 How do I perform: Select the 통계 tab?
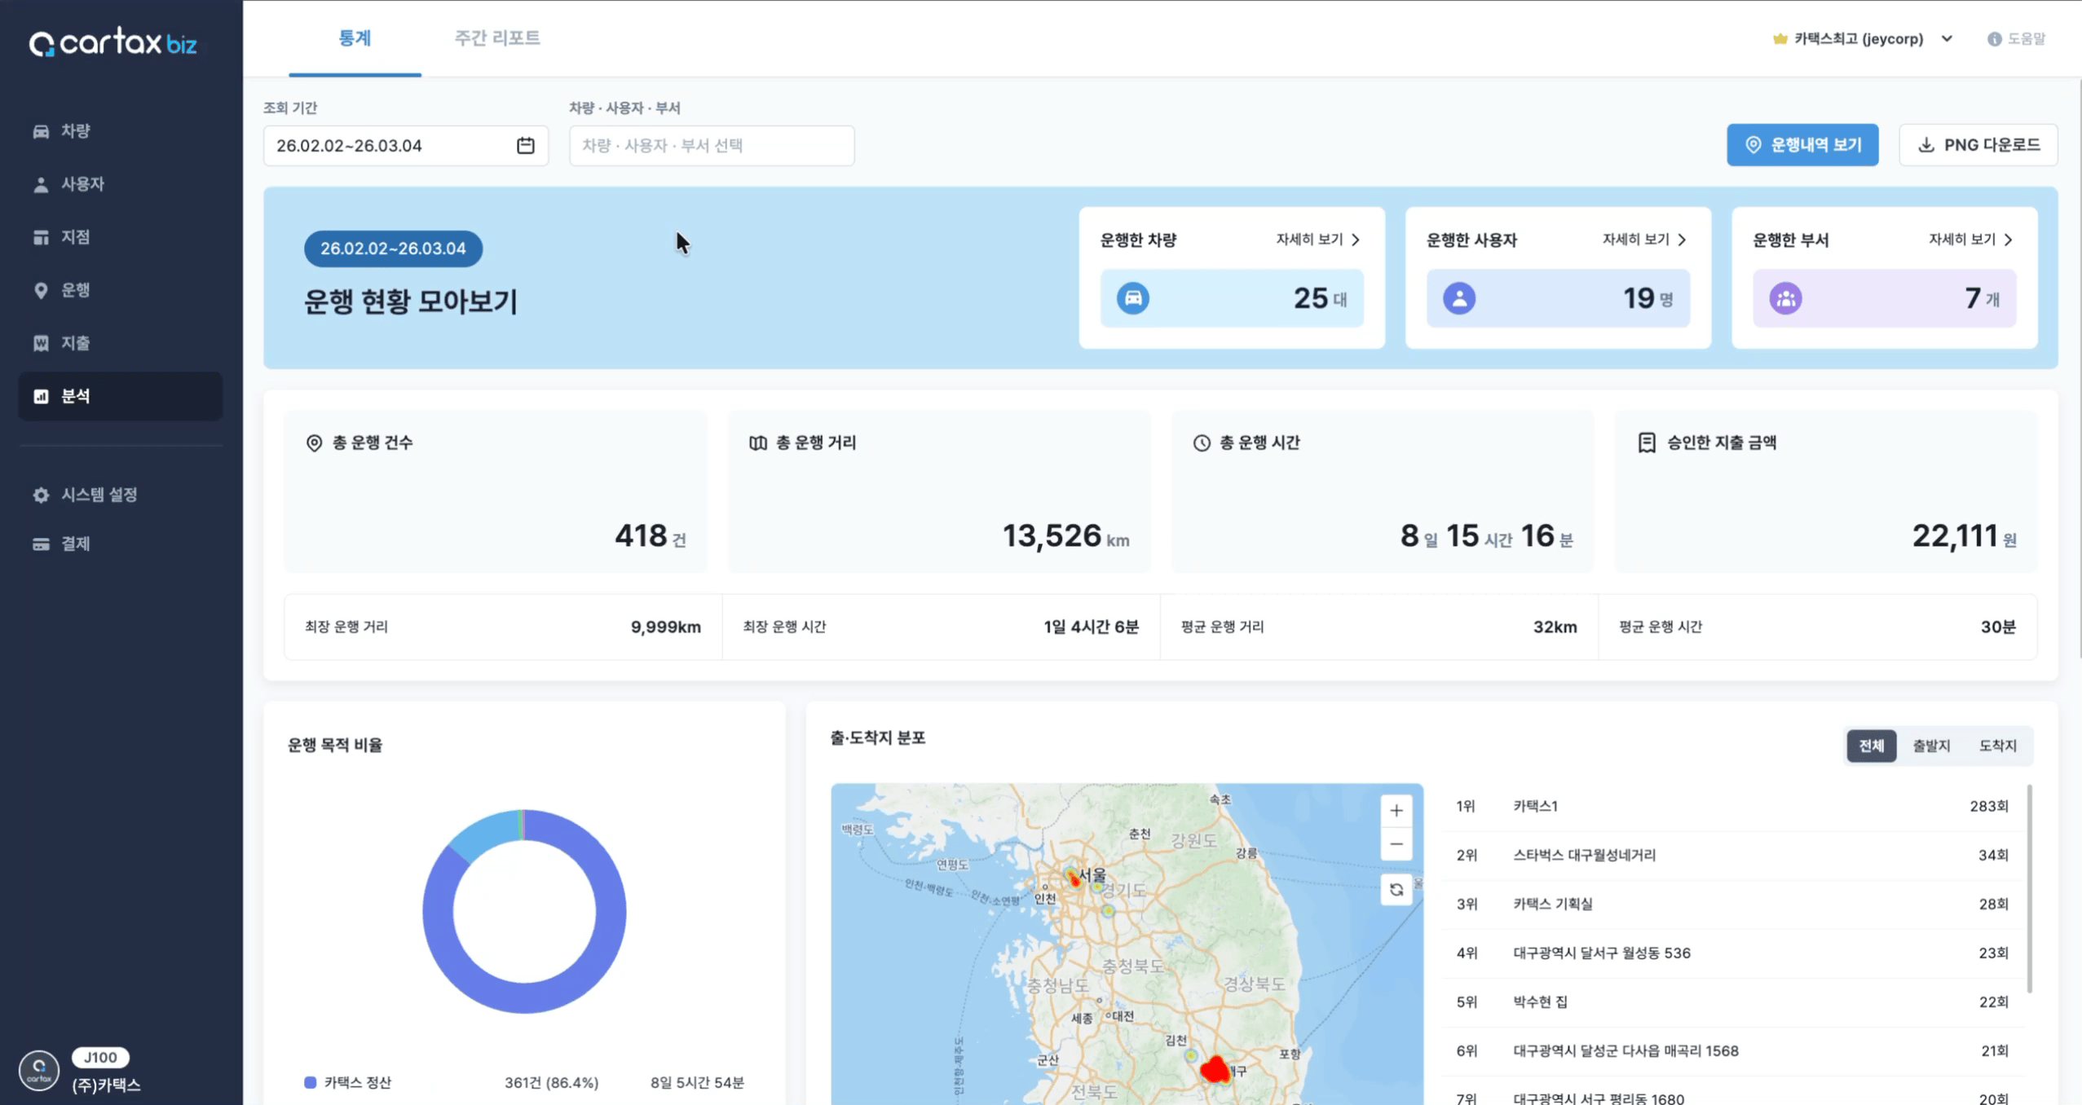pyautogui.click(x=355, y=38)
